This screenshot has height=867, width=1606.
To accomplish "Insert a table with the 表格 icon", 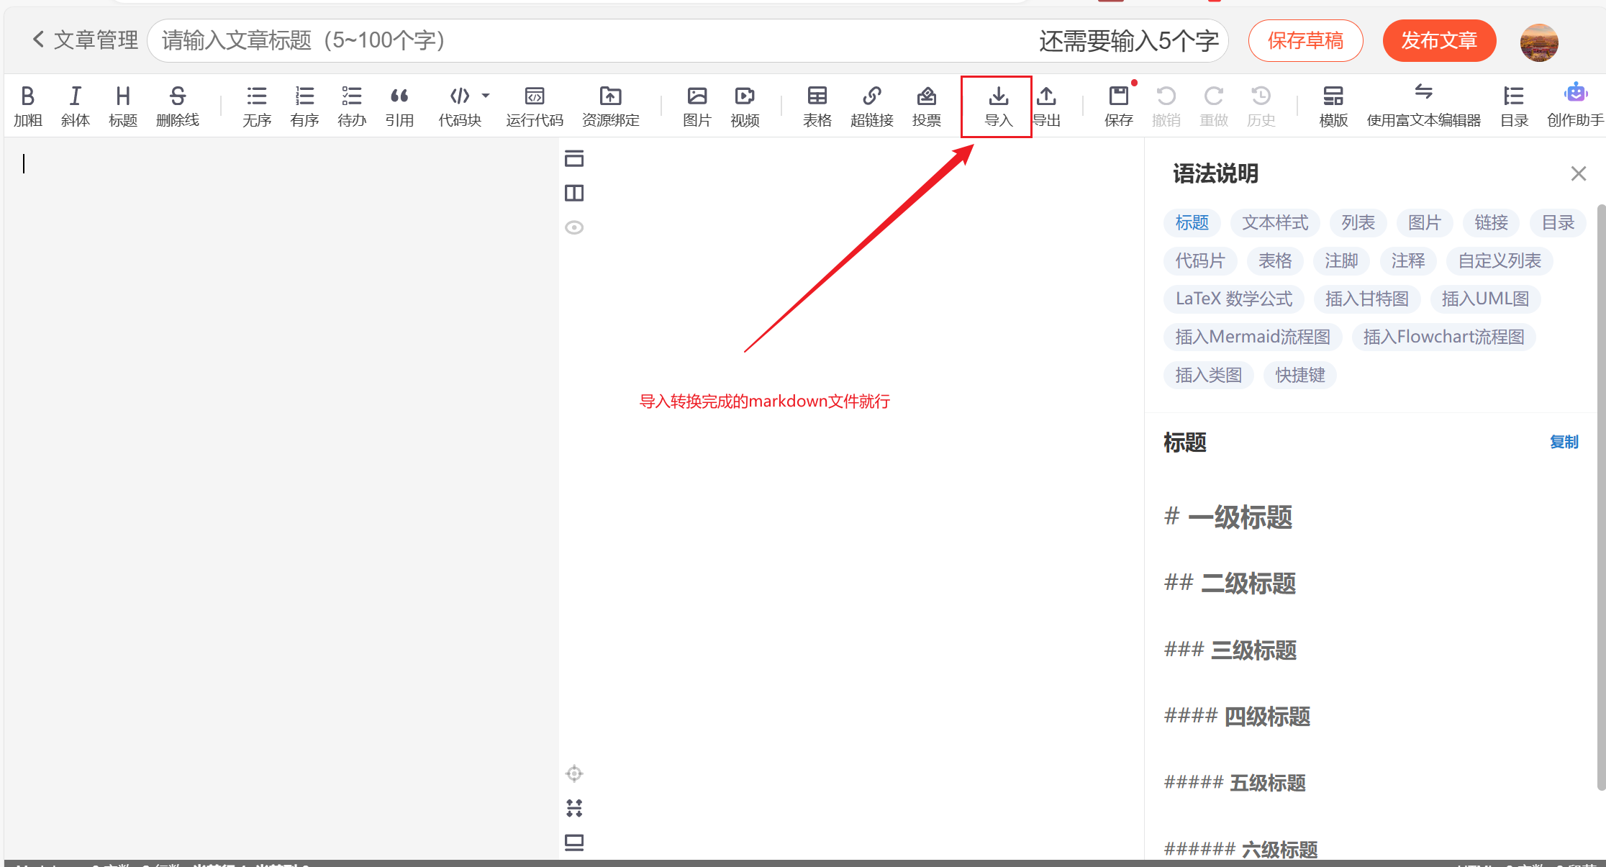I will [817, 105].
